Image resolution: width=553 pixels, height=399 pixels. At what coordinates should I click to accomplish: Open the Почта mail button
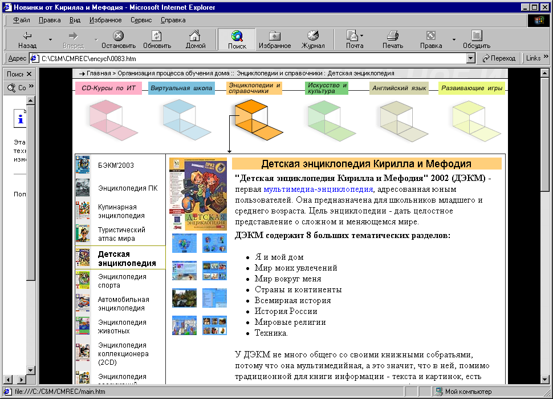(355, 39)
